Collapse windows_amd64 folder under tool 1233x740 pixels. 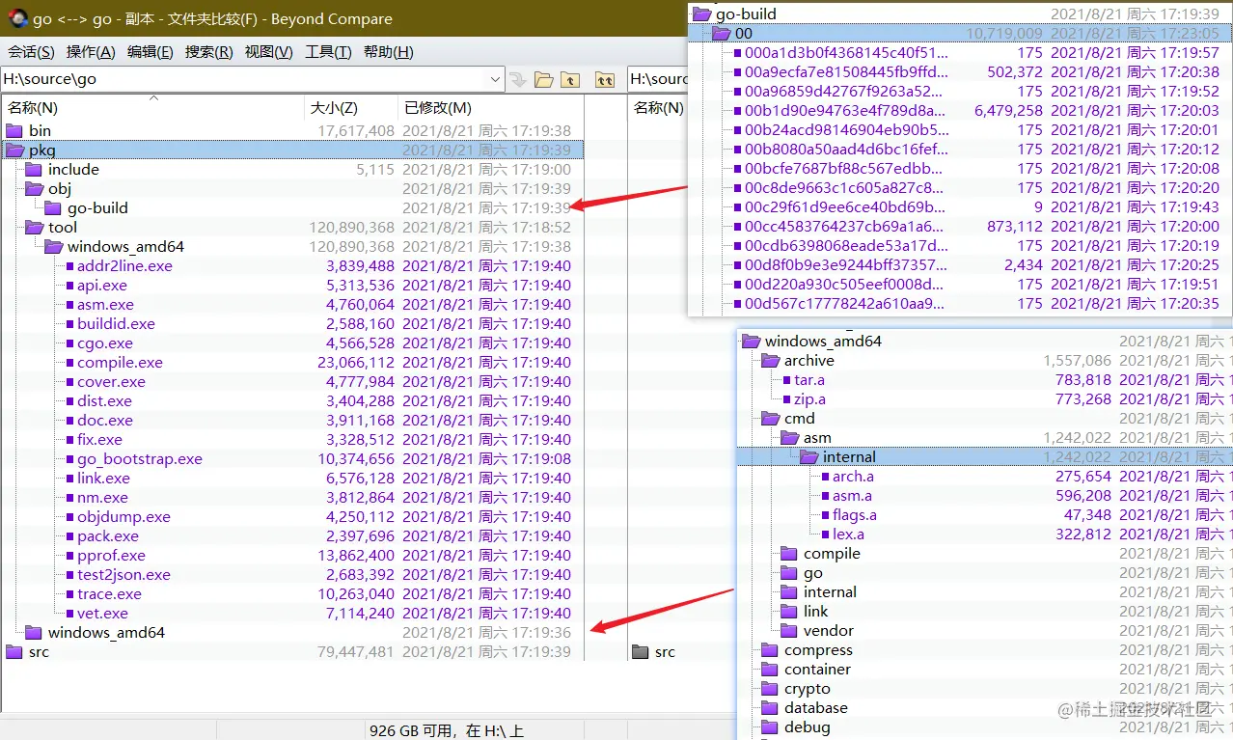(54, 246)
